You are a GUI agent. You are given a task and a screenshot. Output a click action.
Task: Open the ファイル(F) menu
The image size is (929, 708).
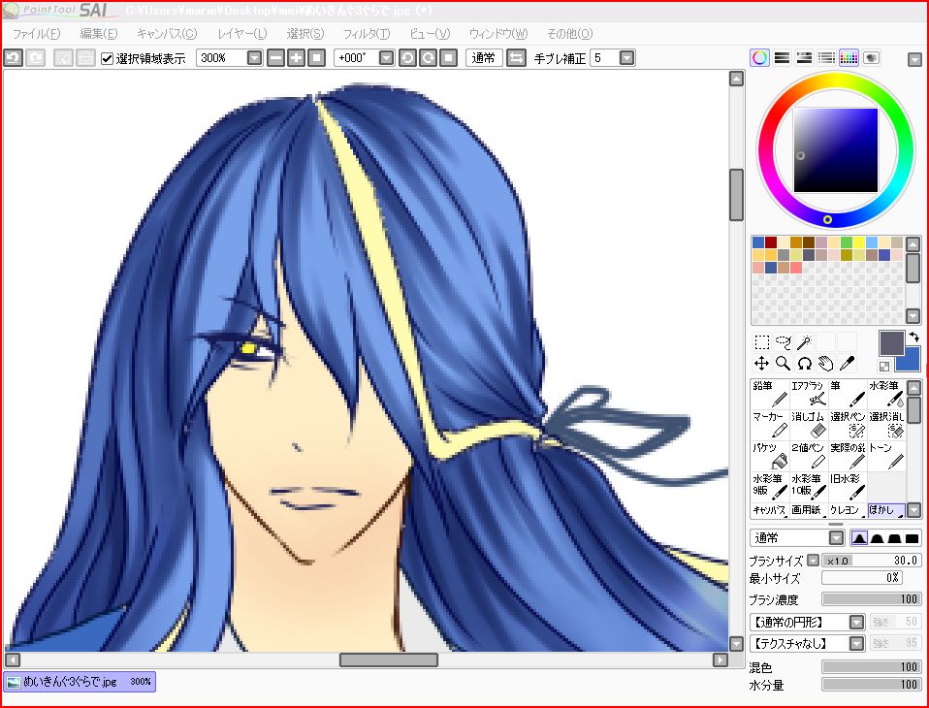coord(36,34)
